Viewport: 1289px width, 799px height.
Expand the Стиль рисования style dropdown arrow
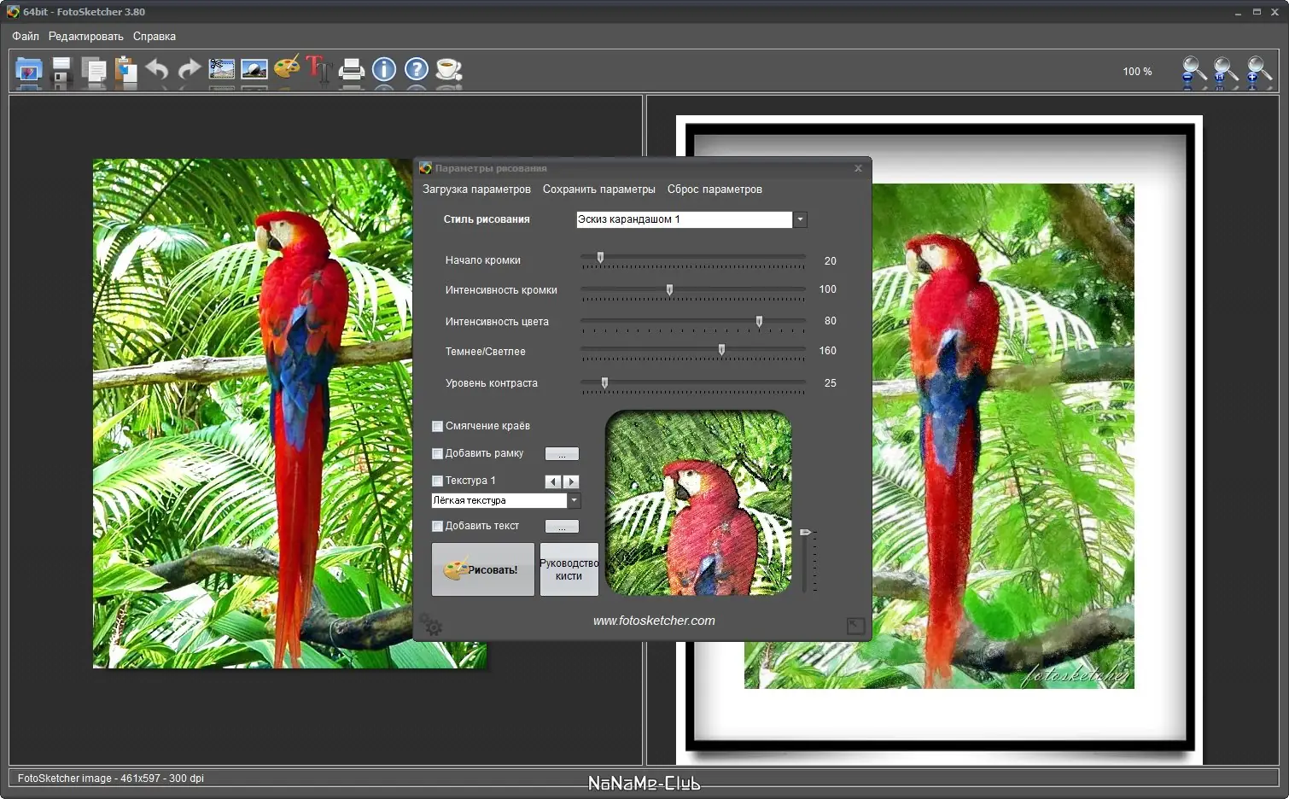[800, 219]
